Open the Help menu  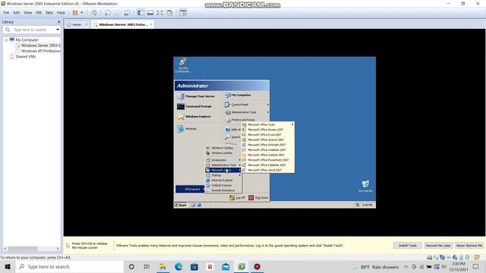pos(61,13)
